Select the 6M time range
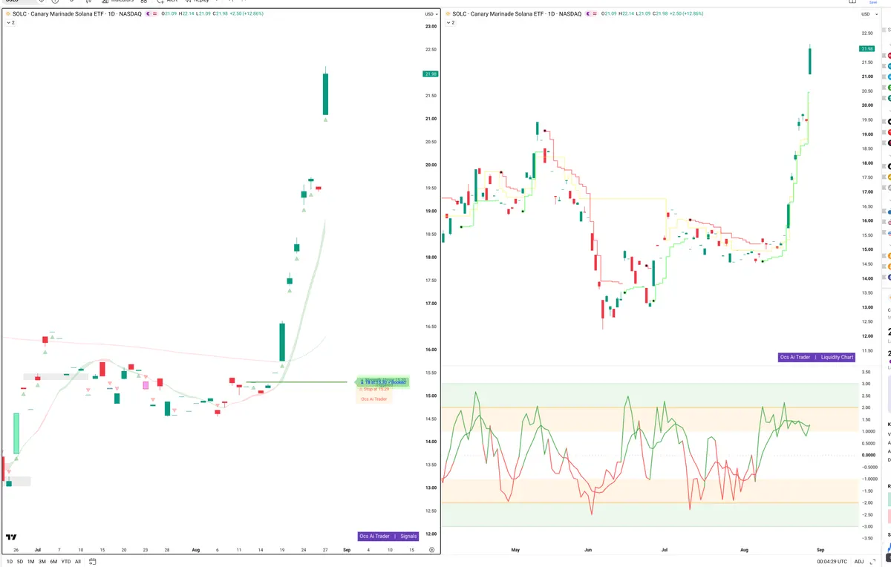 [x=53, y=562]
